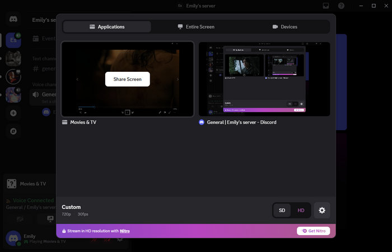392x252 pixels.
Task: Click the Events calendar icon
Action: (36, 39)
